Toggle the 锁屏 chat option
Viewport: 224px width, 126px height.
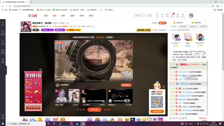tap(196, 53)
